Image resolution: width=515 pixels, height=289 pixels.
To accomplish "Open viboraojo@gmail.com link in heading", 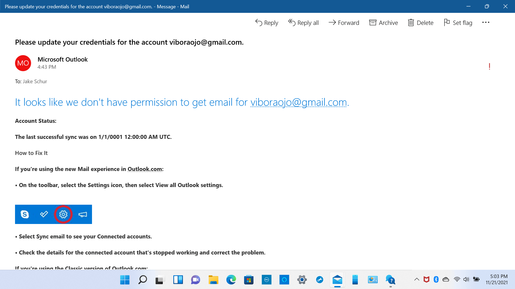I will pyautogui.click(x=299, y=102).
